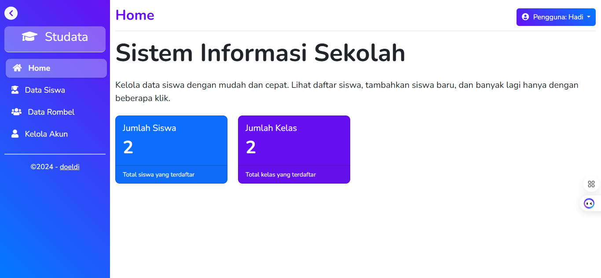The image size is (601, 278).
Task: Click the house icon beside Home
Action: tap(17, 68)
